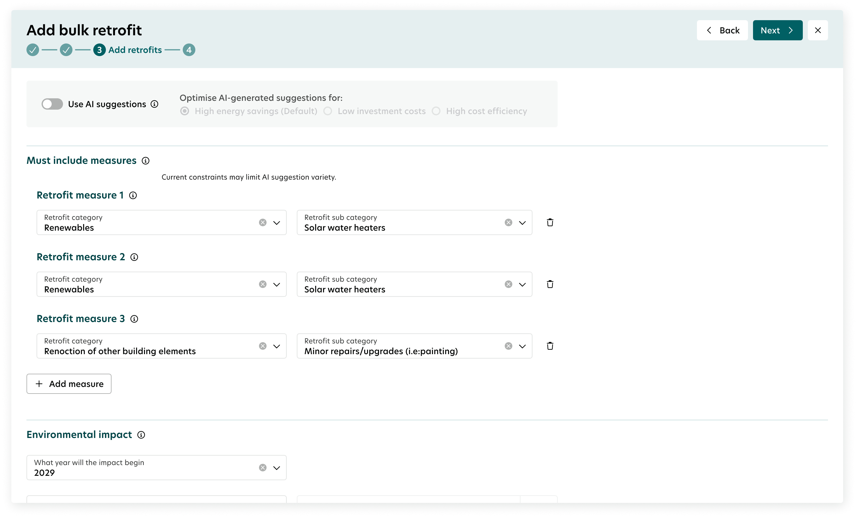
Task: Clear Minor repairs/upgrades sub category selection
Action: (508, 346)
